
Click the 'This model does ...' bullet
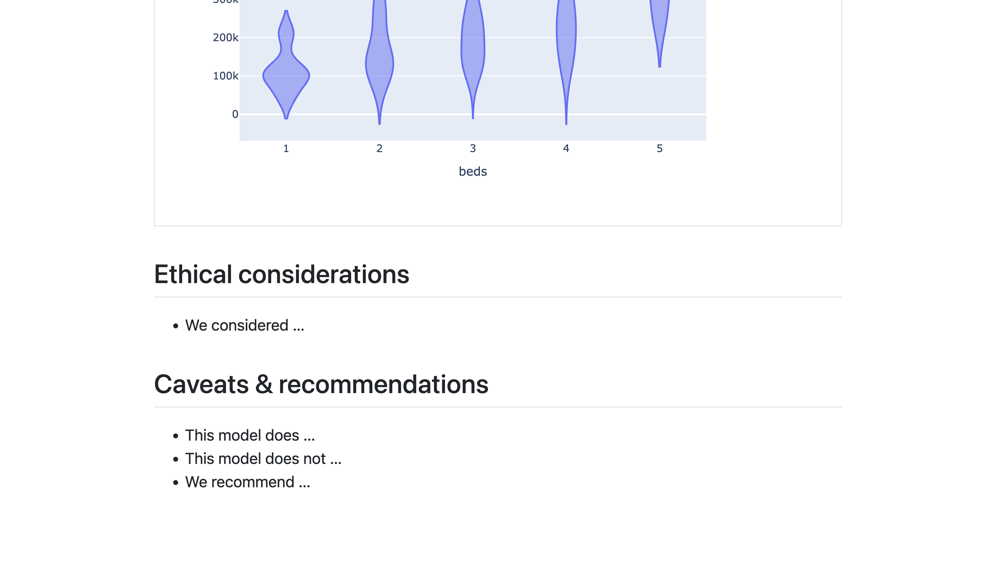coord(250,435)
